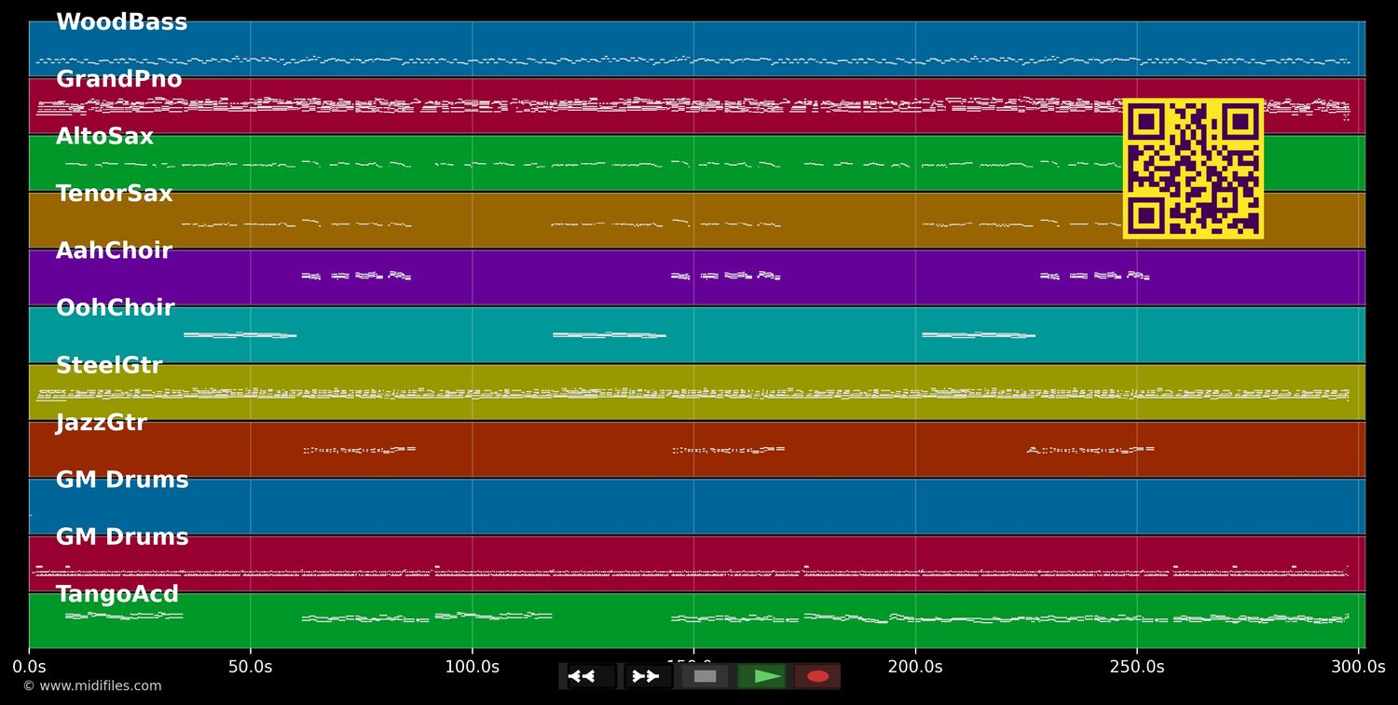Click the first note group in AahChoir track
1398x705 pixels.
coord(356,276)
